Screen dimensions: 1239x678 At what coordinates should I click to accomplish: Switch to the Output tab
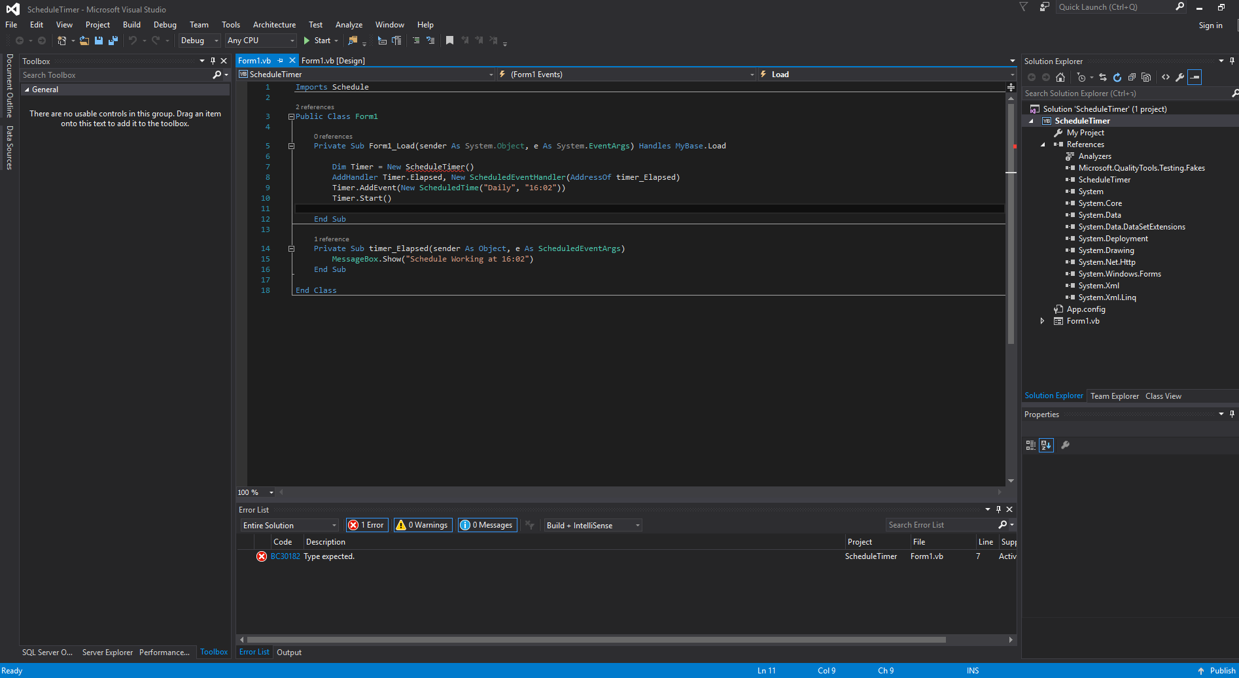[289, 653]
